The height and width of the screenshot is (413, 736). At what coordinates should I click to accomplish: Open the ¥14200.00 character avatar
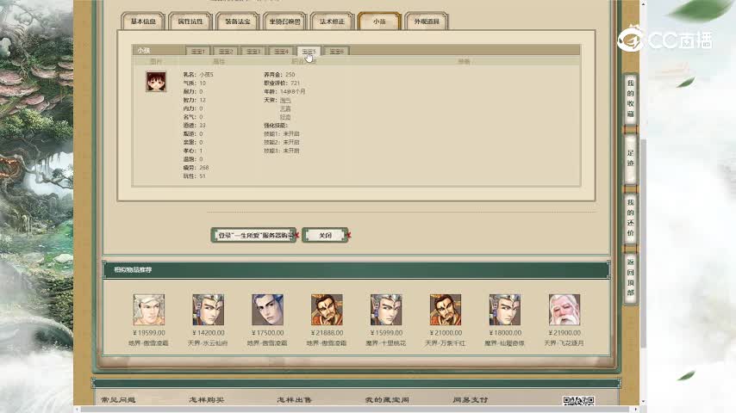click(x=208, y=310)
